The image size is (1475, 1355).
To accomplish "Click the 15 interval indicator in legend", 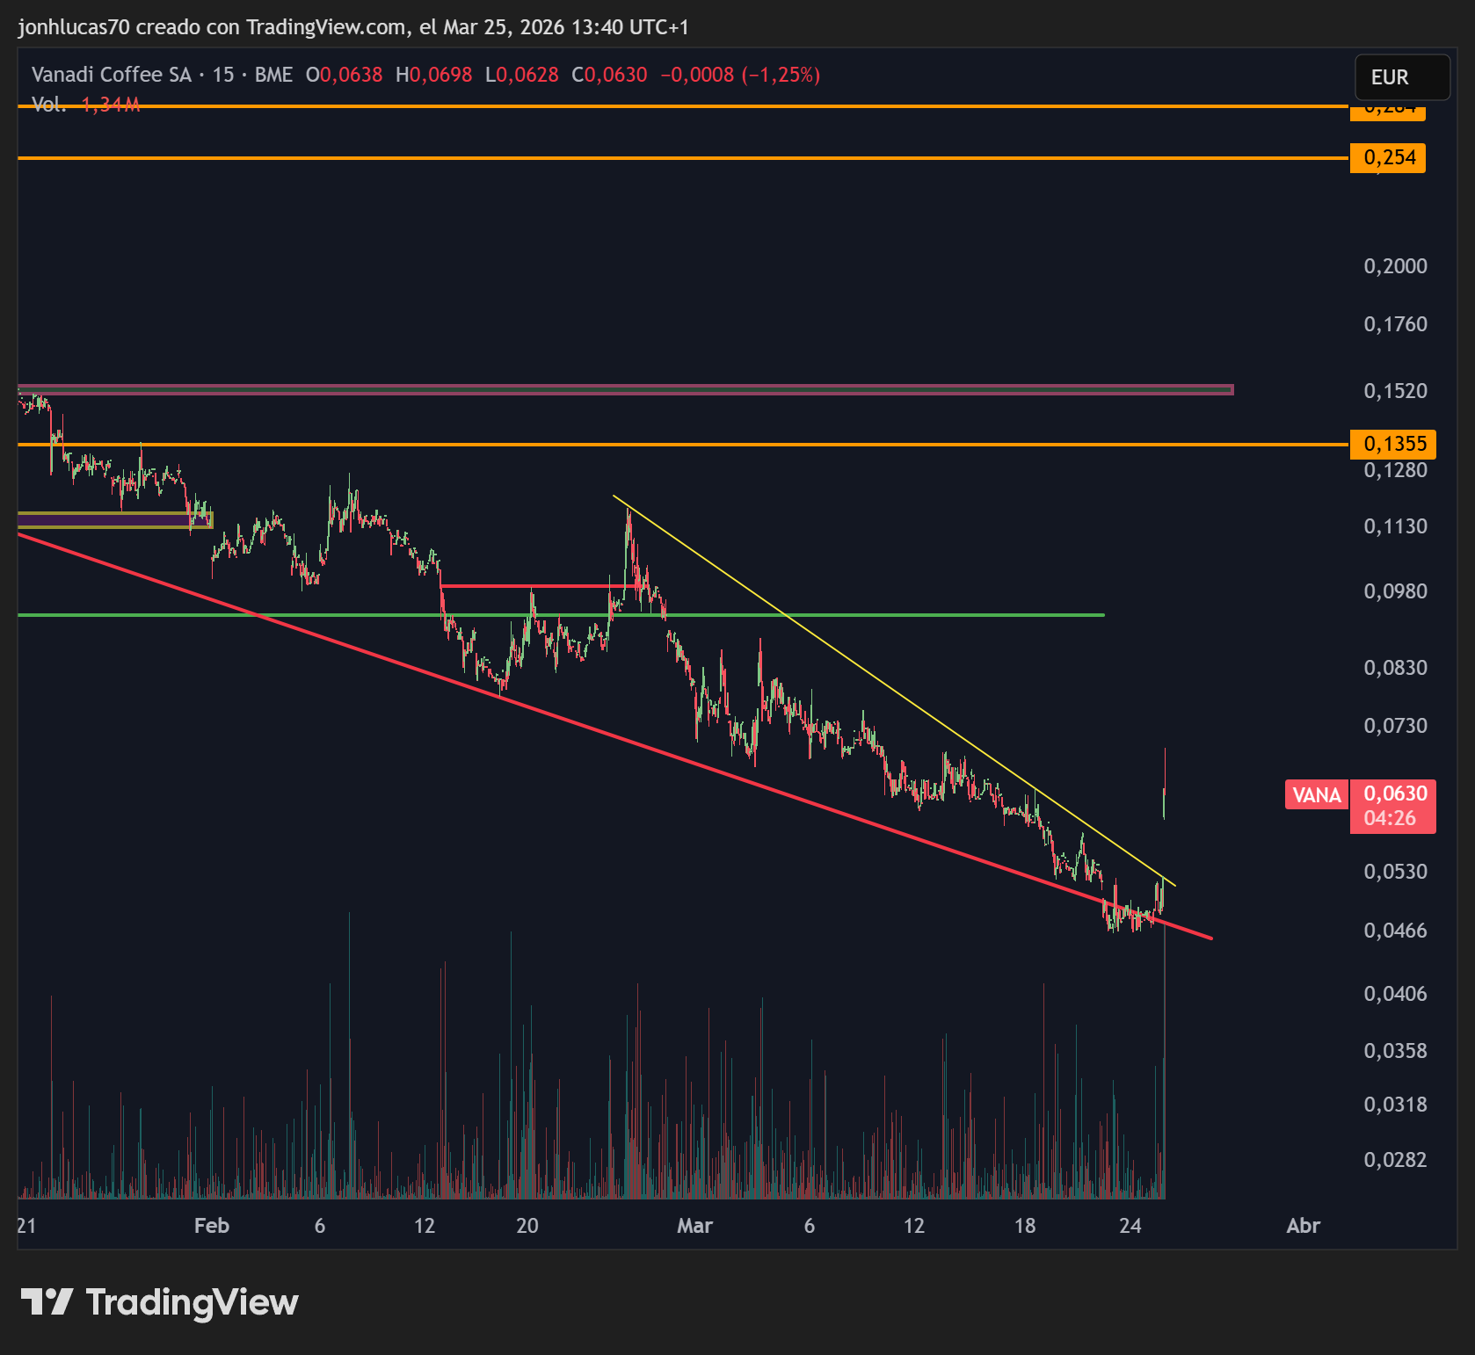I will click(x=223, y=75).
